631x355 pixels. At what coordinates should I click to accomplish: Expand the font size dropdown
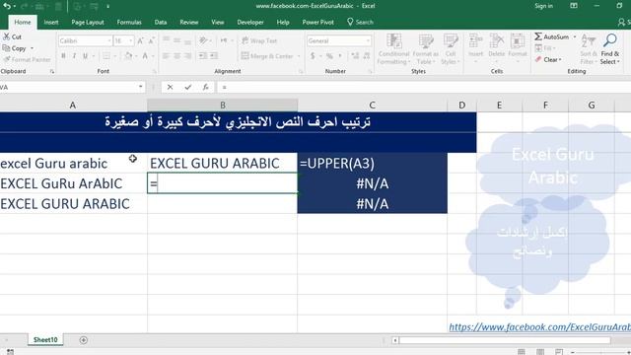coord(131,40)
